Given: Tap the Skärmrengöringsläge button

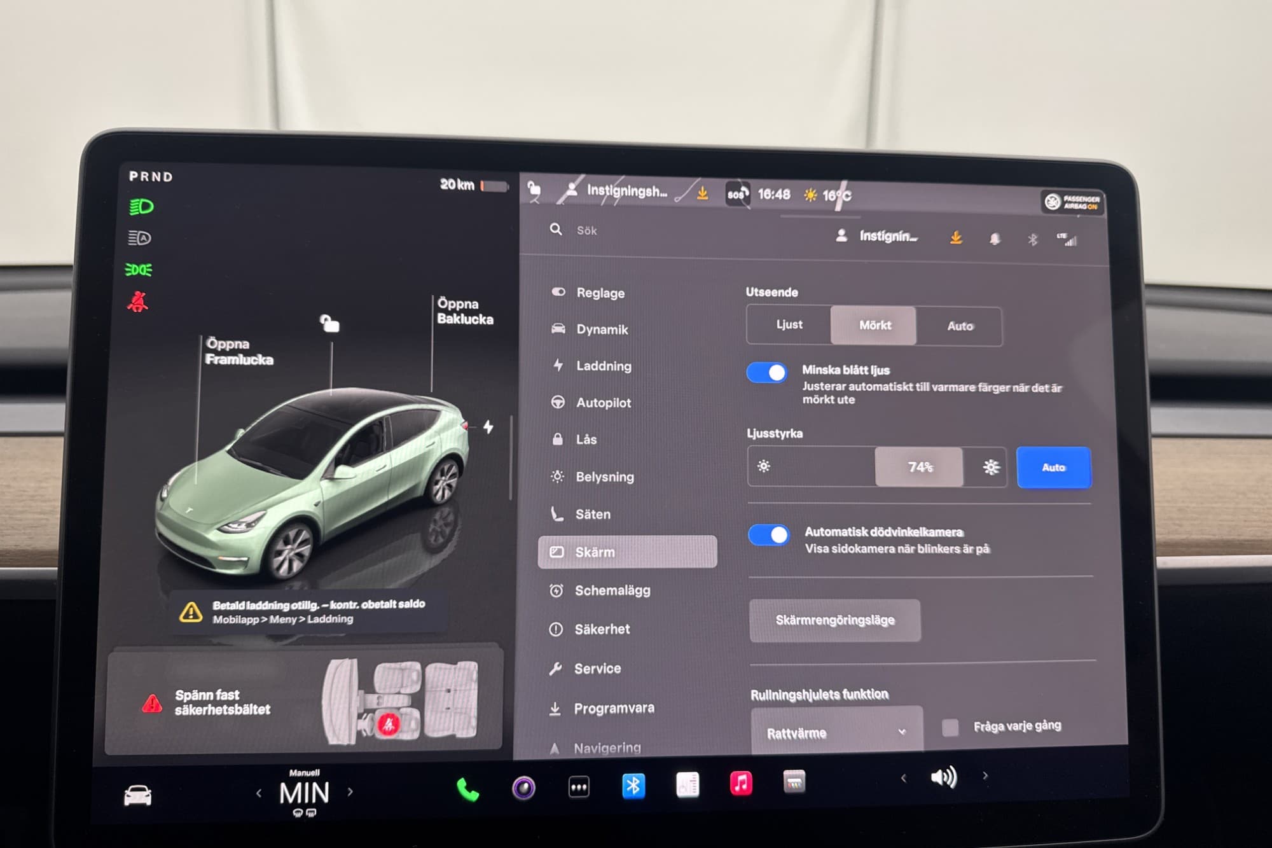Looking at the screenshot, I should point(835,620).
